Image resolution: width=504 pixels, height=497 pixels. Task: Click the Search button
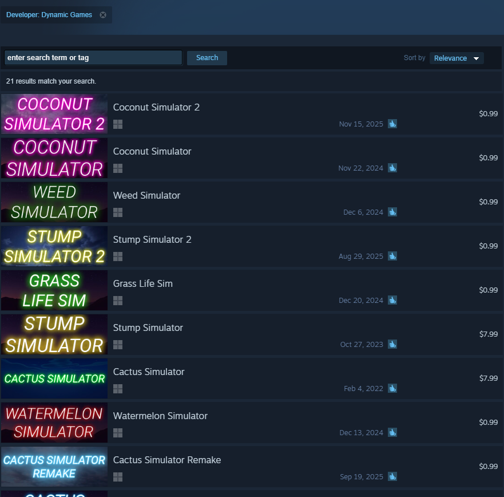[x=207, y=58]
